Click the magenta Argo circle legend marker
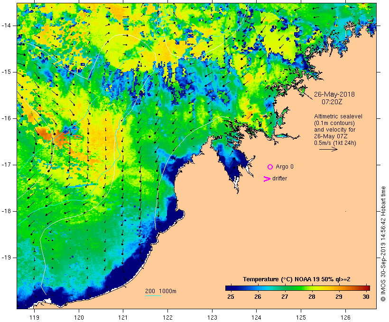Screen dimensions: 389x322 (x=270, y=167)
